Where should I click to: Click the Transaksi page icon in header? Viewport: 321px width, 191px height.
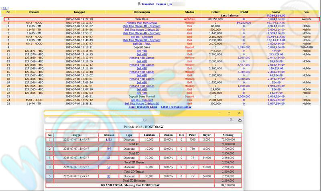(x=139, y=4)
